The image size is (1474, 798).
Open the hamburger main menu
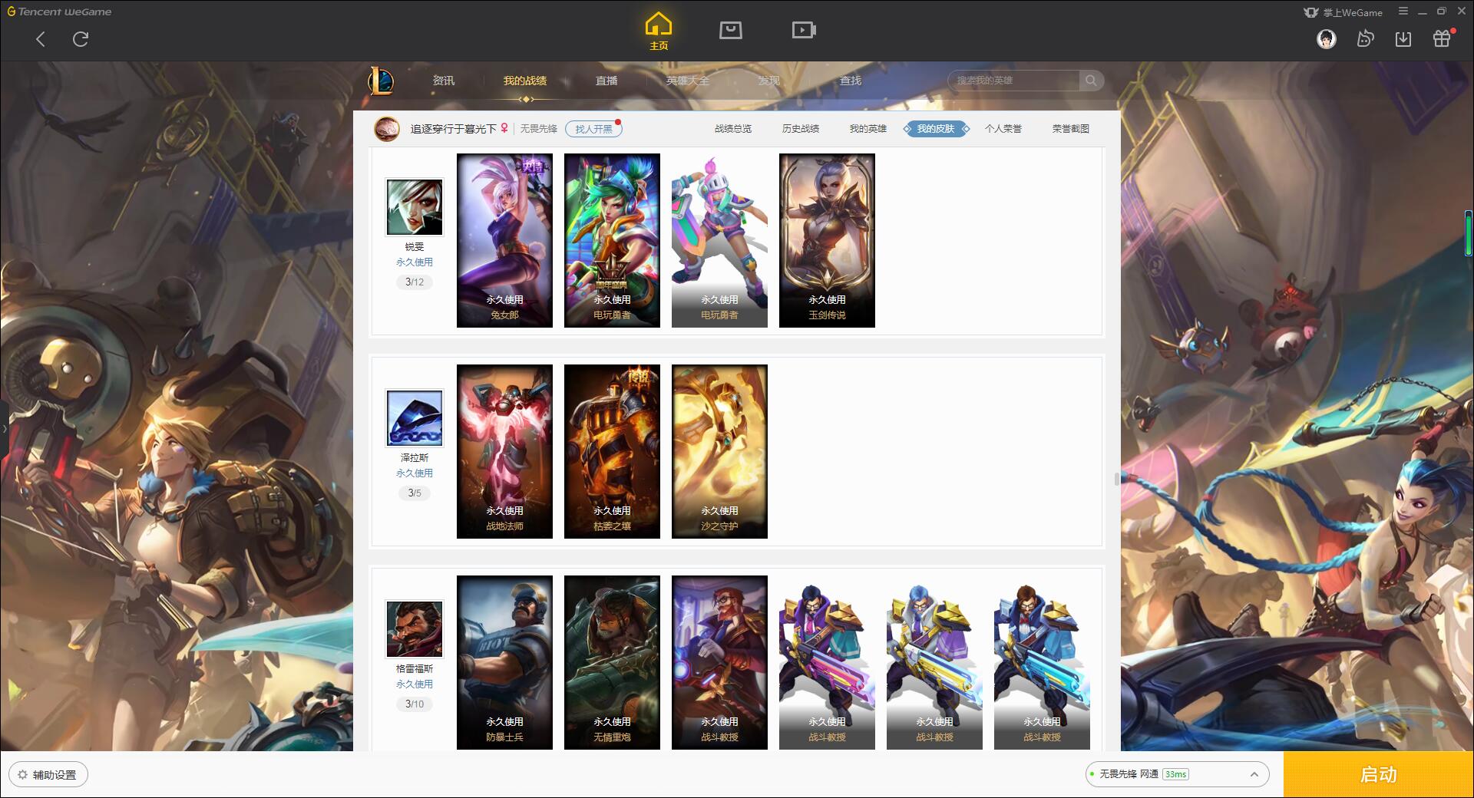coord(1403,12)
